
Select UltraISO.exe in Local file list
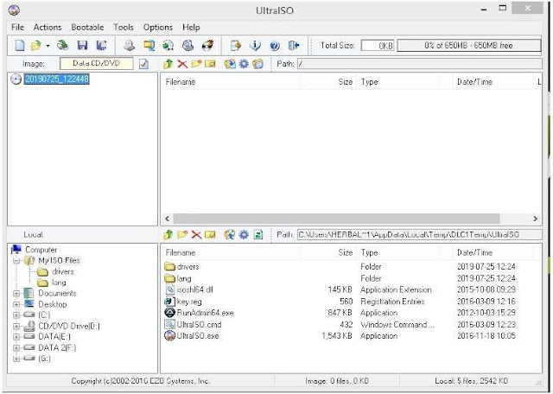[x=198, y=336]
